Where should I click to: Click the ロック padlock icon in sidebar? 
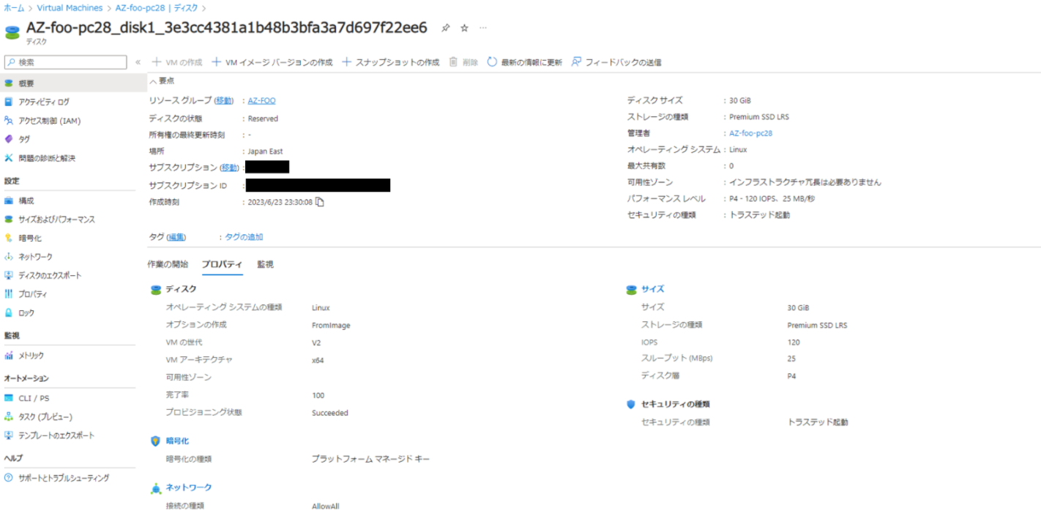[x=9, y=313]
